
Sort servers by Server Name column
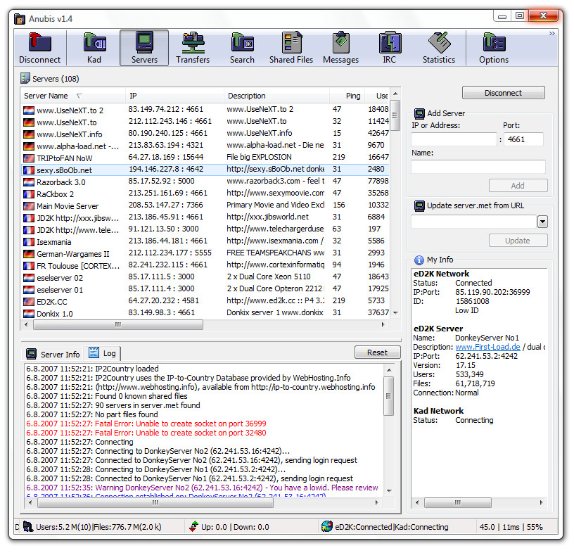pyautogui.click(x=73, y=96)
